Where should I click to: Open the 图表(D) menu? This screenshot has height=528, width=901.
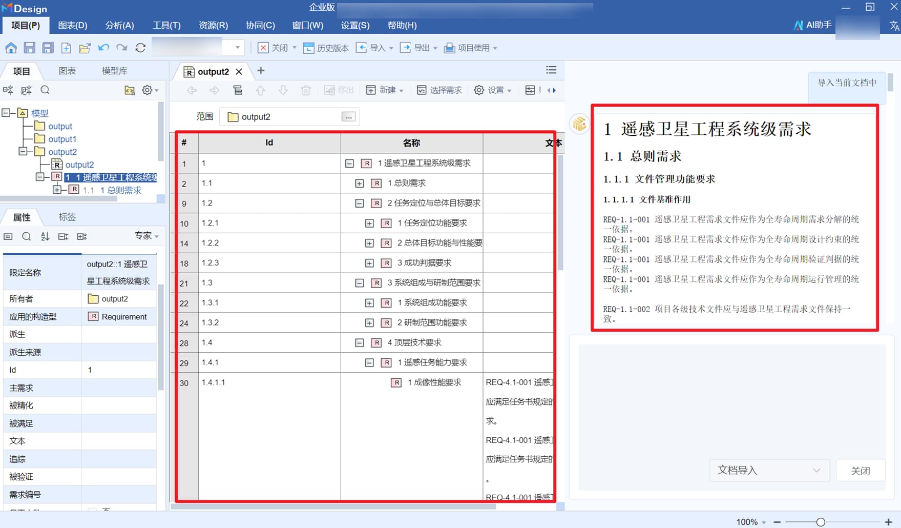pyautogui.click(x=73, y=25)
